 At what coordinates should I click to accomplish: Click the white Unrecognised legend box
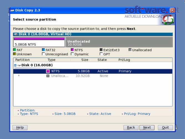(43, 54)
